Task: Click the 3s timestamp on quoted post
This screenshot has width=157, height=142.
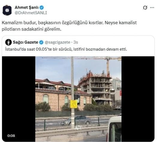Action: [76, 42]
